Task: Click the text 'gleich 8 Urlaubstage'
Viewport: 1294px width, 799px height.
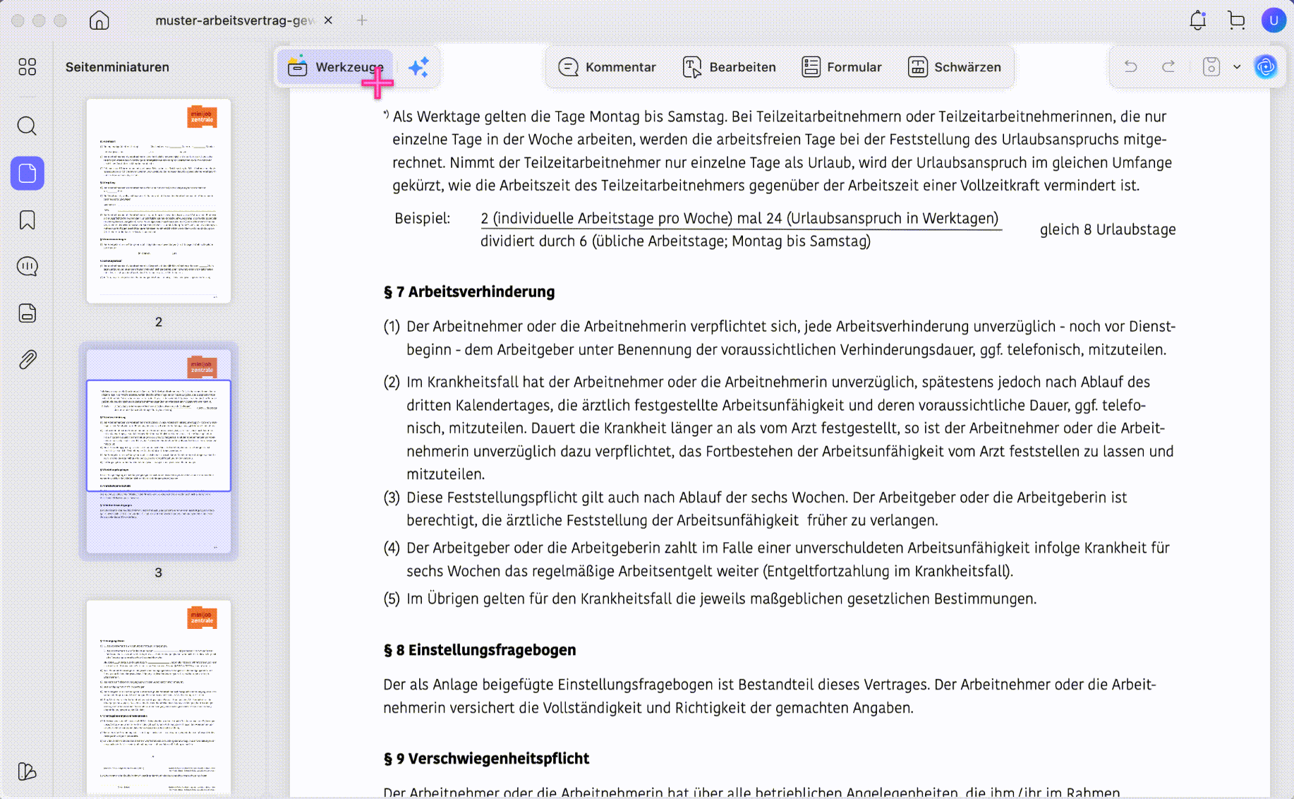Action: (x=1108, y=229)
